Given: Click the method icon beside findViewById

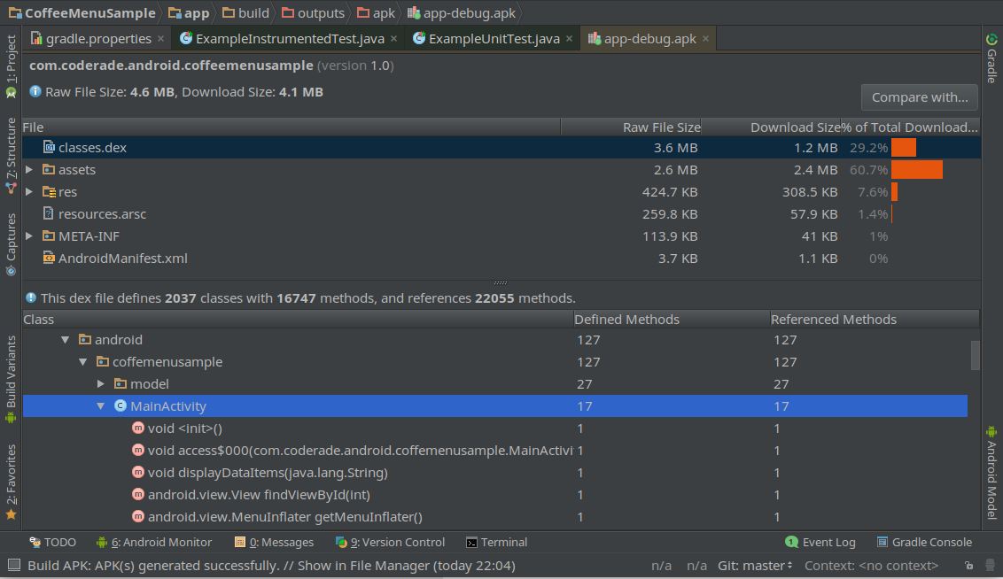Looking at the screenshot, I should pos(137,494).
